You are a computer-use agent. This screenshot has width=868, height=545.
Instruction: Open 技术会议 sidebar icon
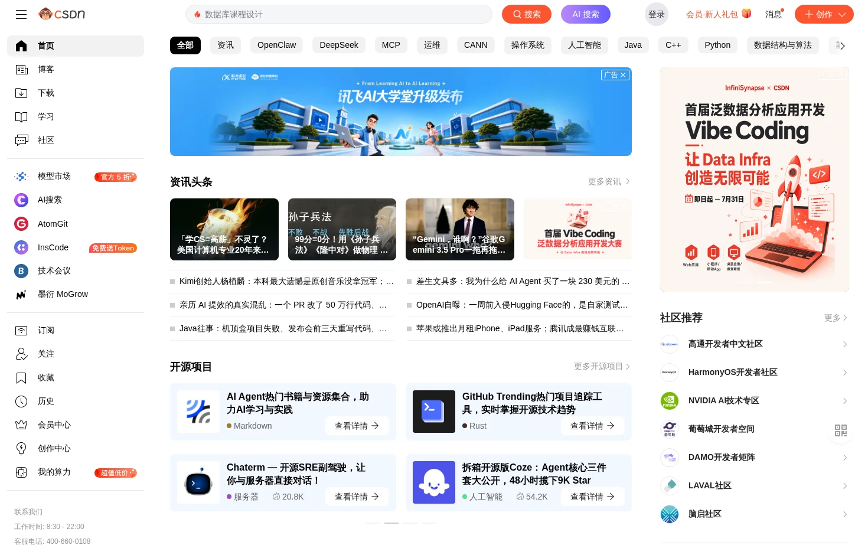(21, 271)
